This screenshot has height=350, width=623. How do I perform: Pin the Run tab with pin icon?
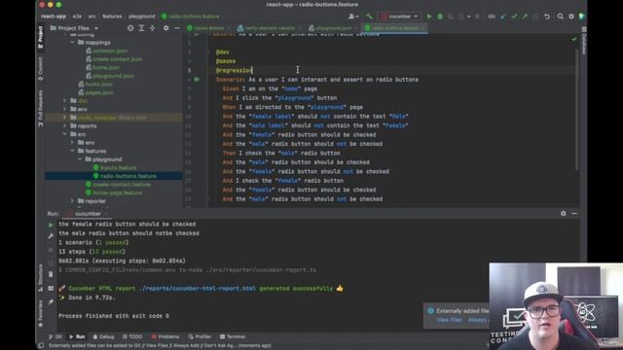coord(51,302)
